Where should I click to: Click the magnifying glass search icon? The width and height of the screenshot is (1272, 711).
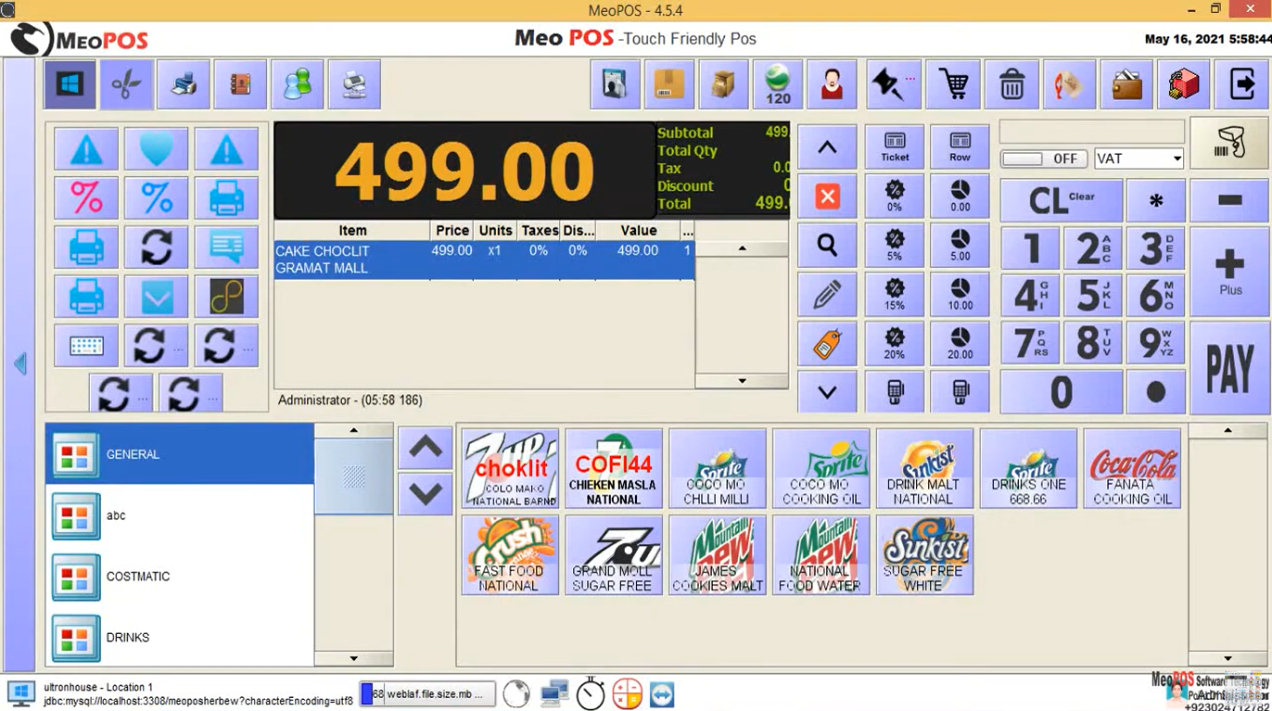(827, 246)
